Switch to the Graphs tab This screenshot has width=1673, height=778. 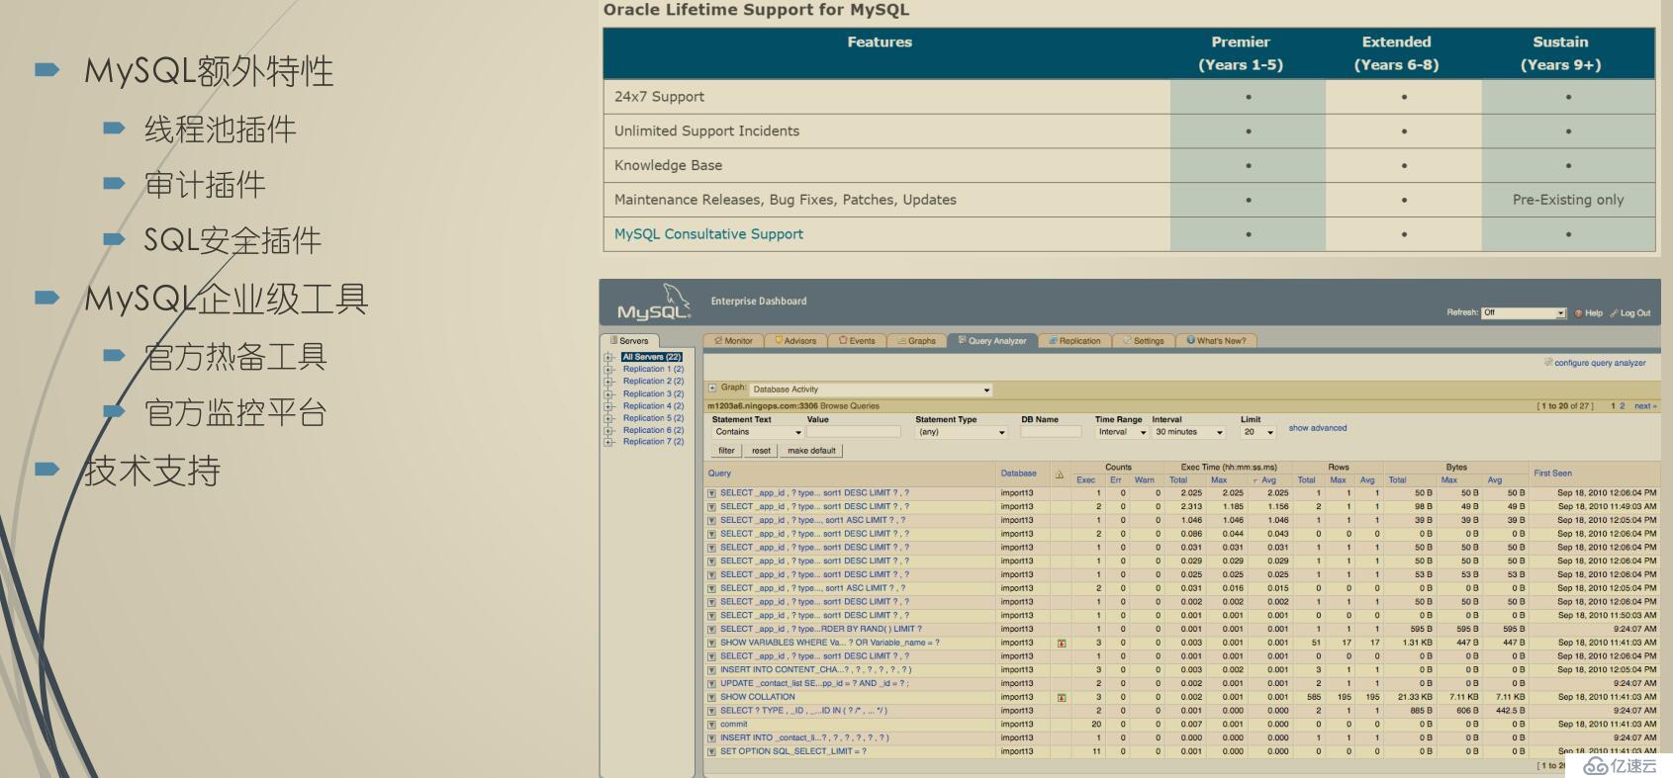tap(916, 341)
